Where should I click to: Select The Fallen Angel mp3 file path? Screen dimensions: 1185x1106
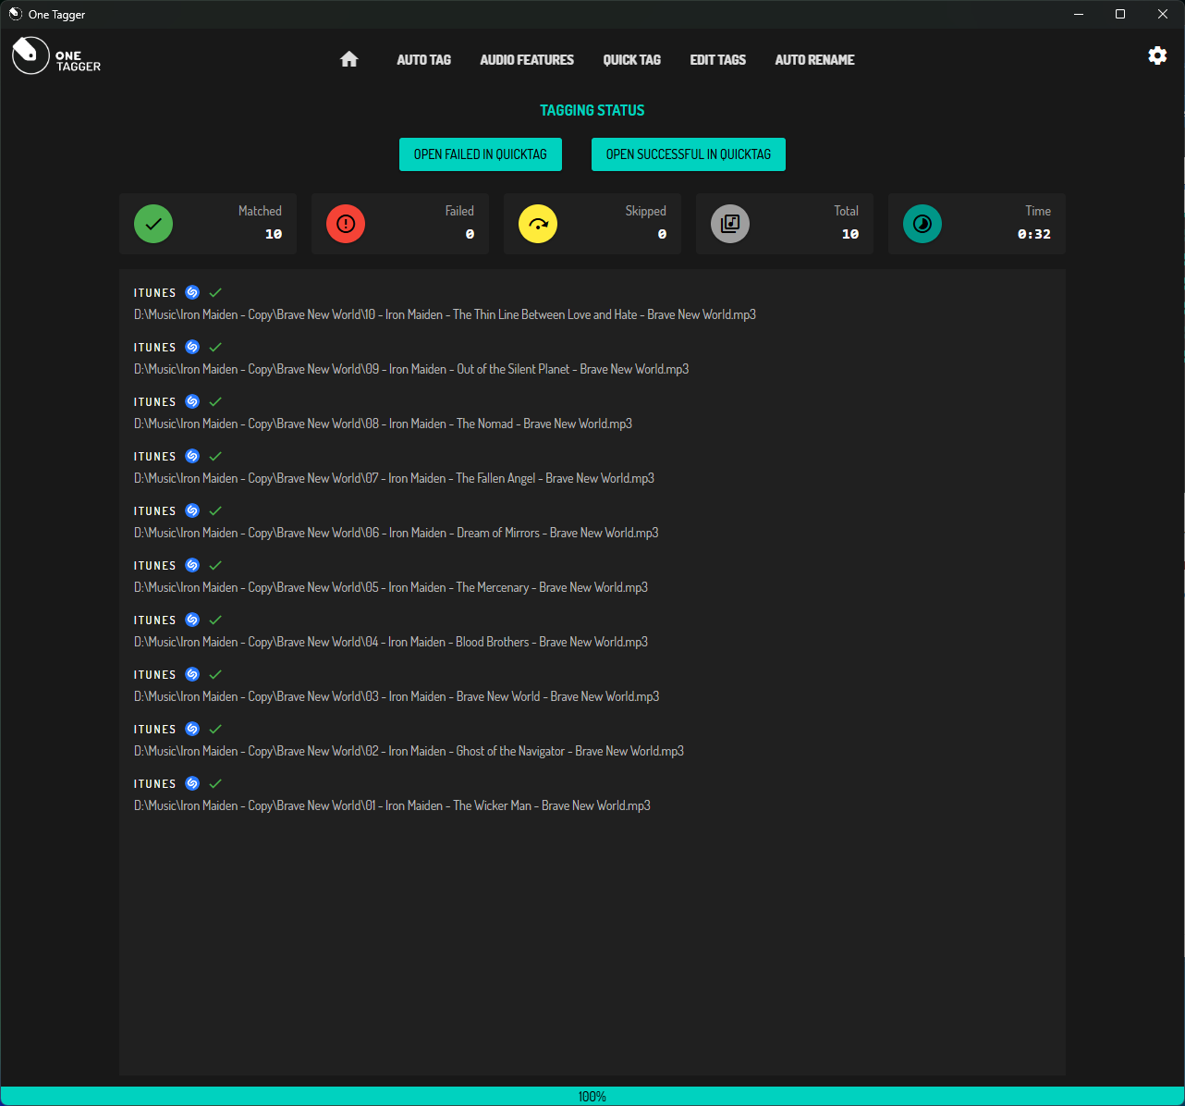(394, 478)
